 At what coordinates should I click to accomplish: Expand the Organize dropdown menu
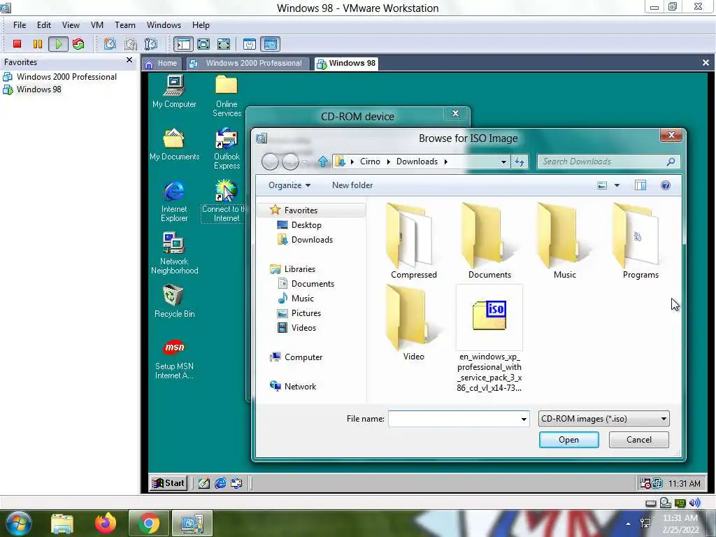(289, 185)
